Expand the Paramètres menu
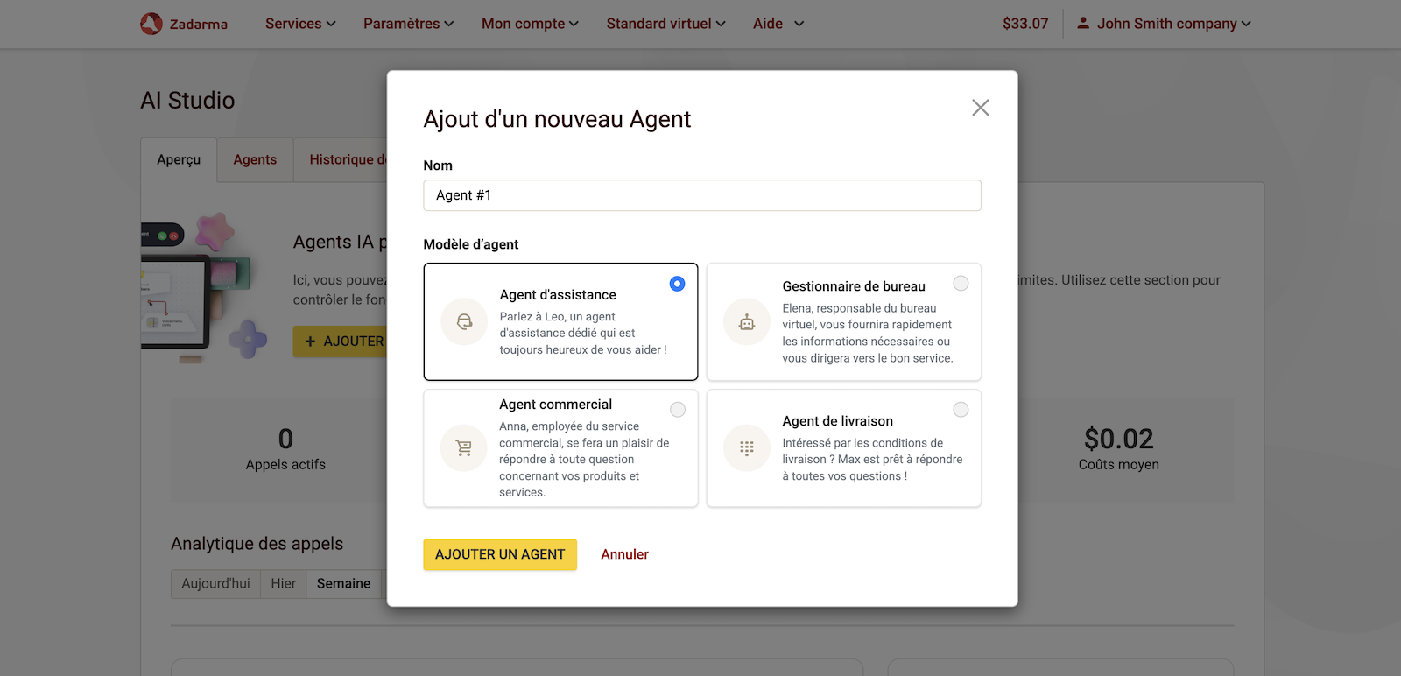 click(409, 24)
